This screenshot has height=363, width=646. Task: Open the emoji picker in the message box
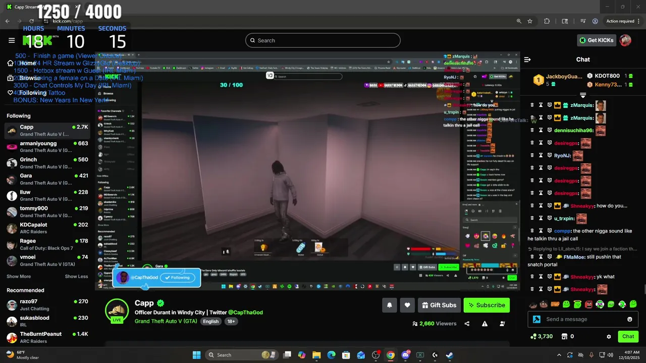pyautogui.click(x=629, y=319)
